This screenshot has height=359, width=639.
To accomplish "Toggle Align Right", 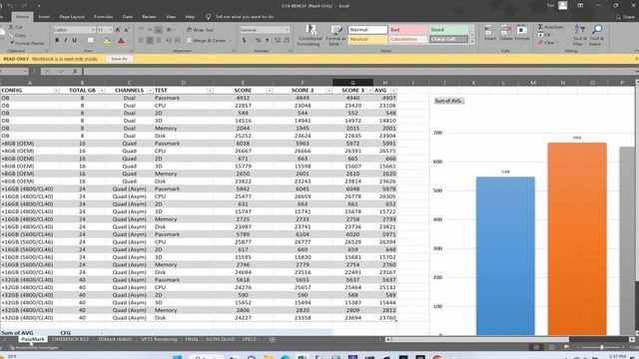I will click(x=159, y=40).
